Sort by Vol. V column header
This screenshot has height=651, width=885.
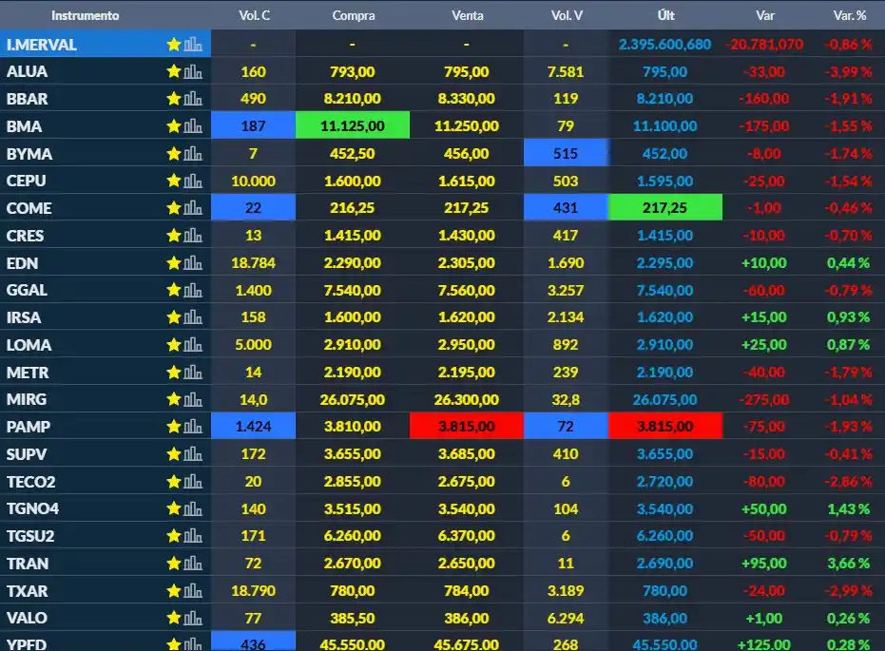567,15
